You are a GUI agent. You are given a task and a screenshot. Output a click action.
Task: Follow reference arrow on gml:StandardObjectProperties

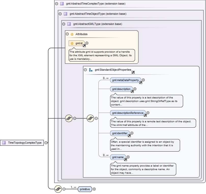point(133,72)
